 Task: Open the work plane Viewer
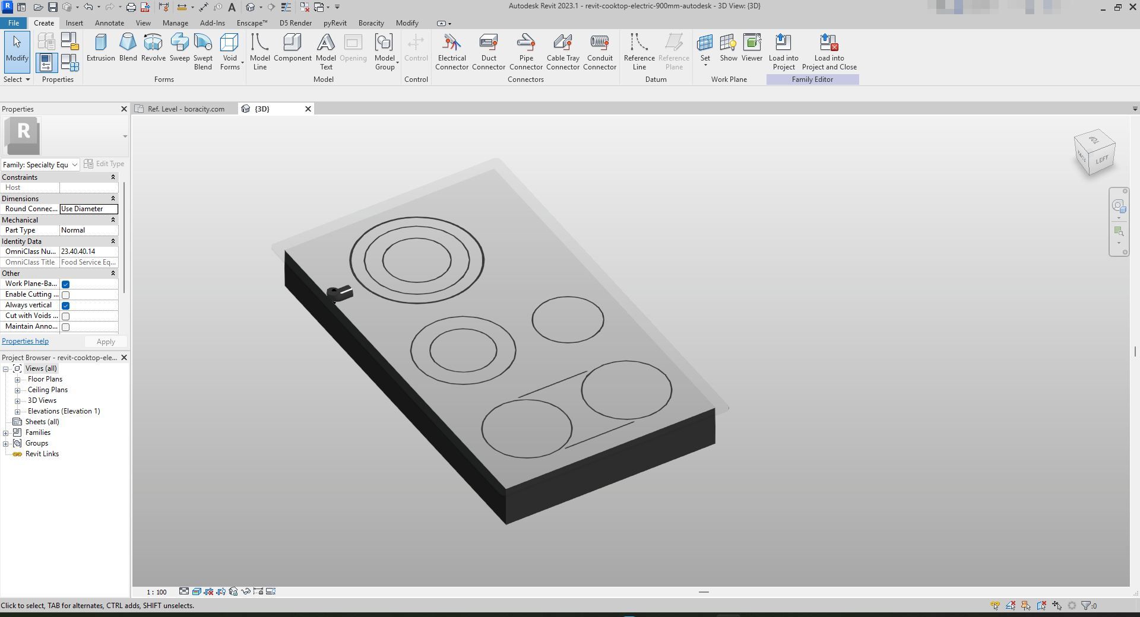(x=752, y=47)
